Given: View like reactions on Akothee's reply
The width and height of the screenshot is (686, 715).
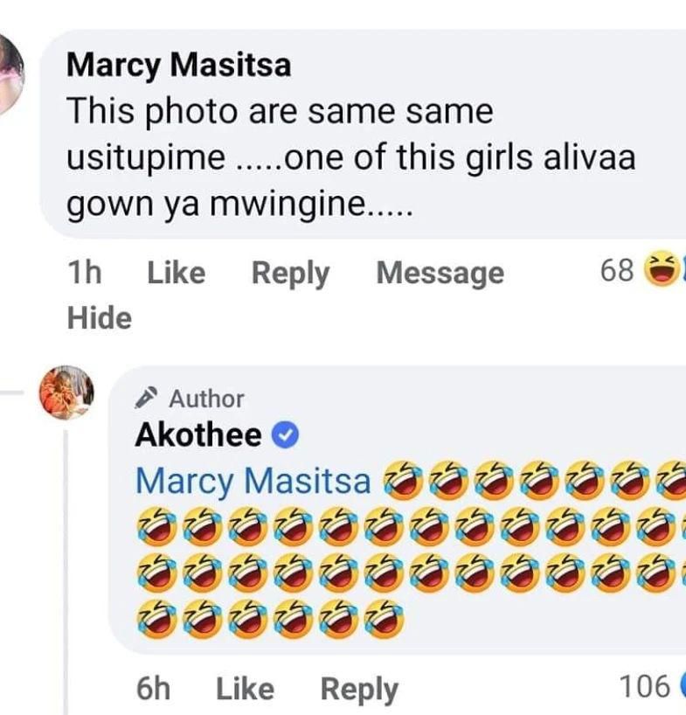Looking at the screenshot, I should coord(681,687).
